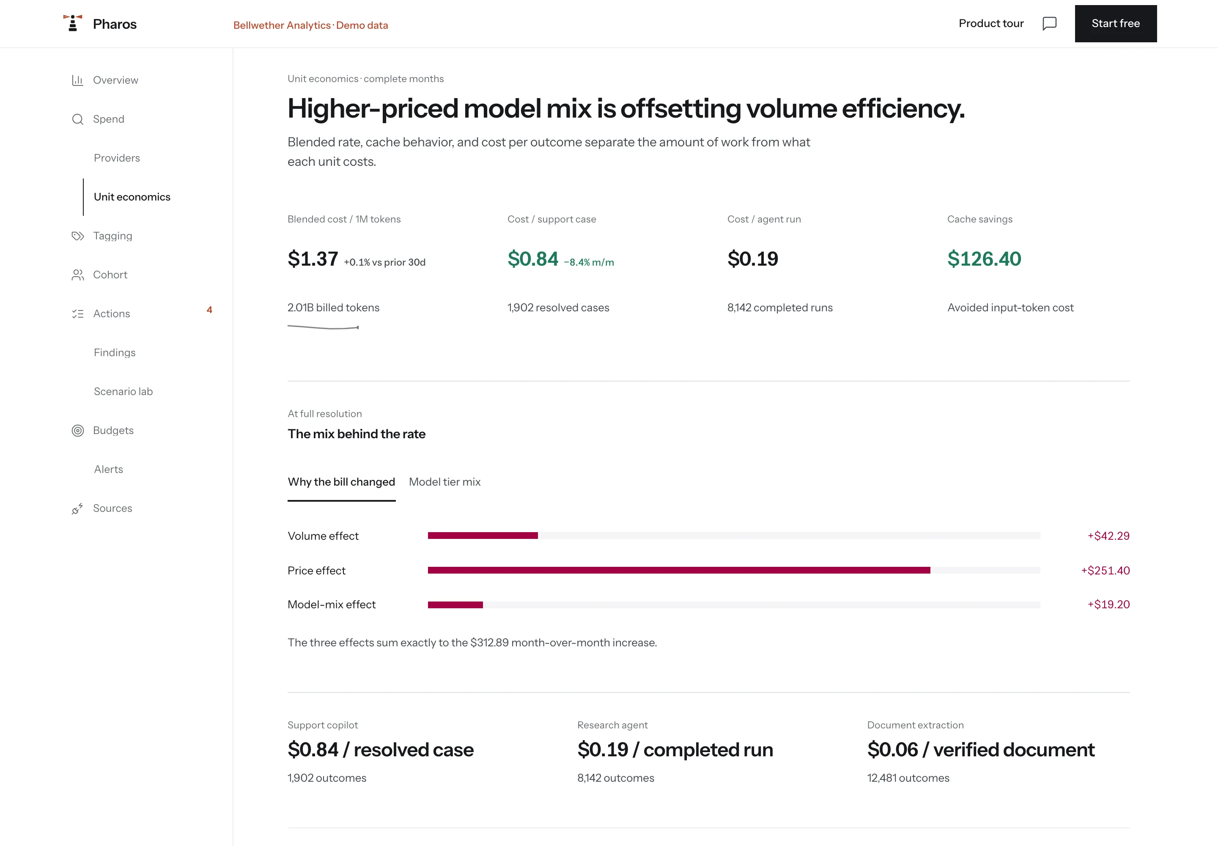This screenshot has width=1218, height=846.
Task: Click the +$251.40 price effect amount
Action: click(x=1105, y=570)
